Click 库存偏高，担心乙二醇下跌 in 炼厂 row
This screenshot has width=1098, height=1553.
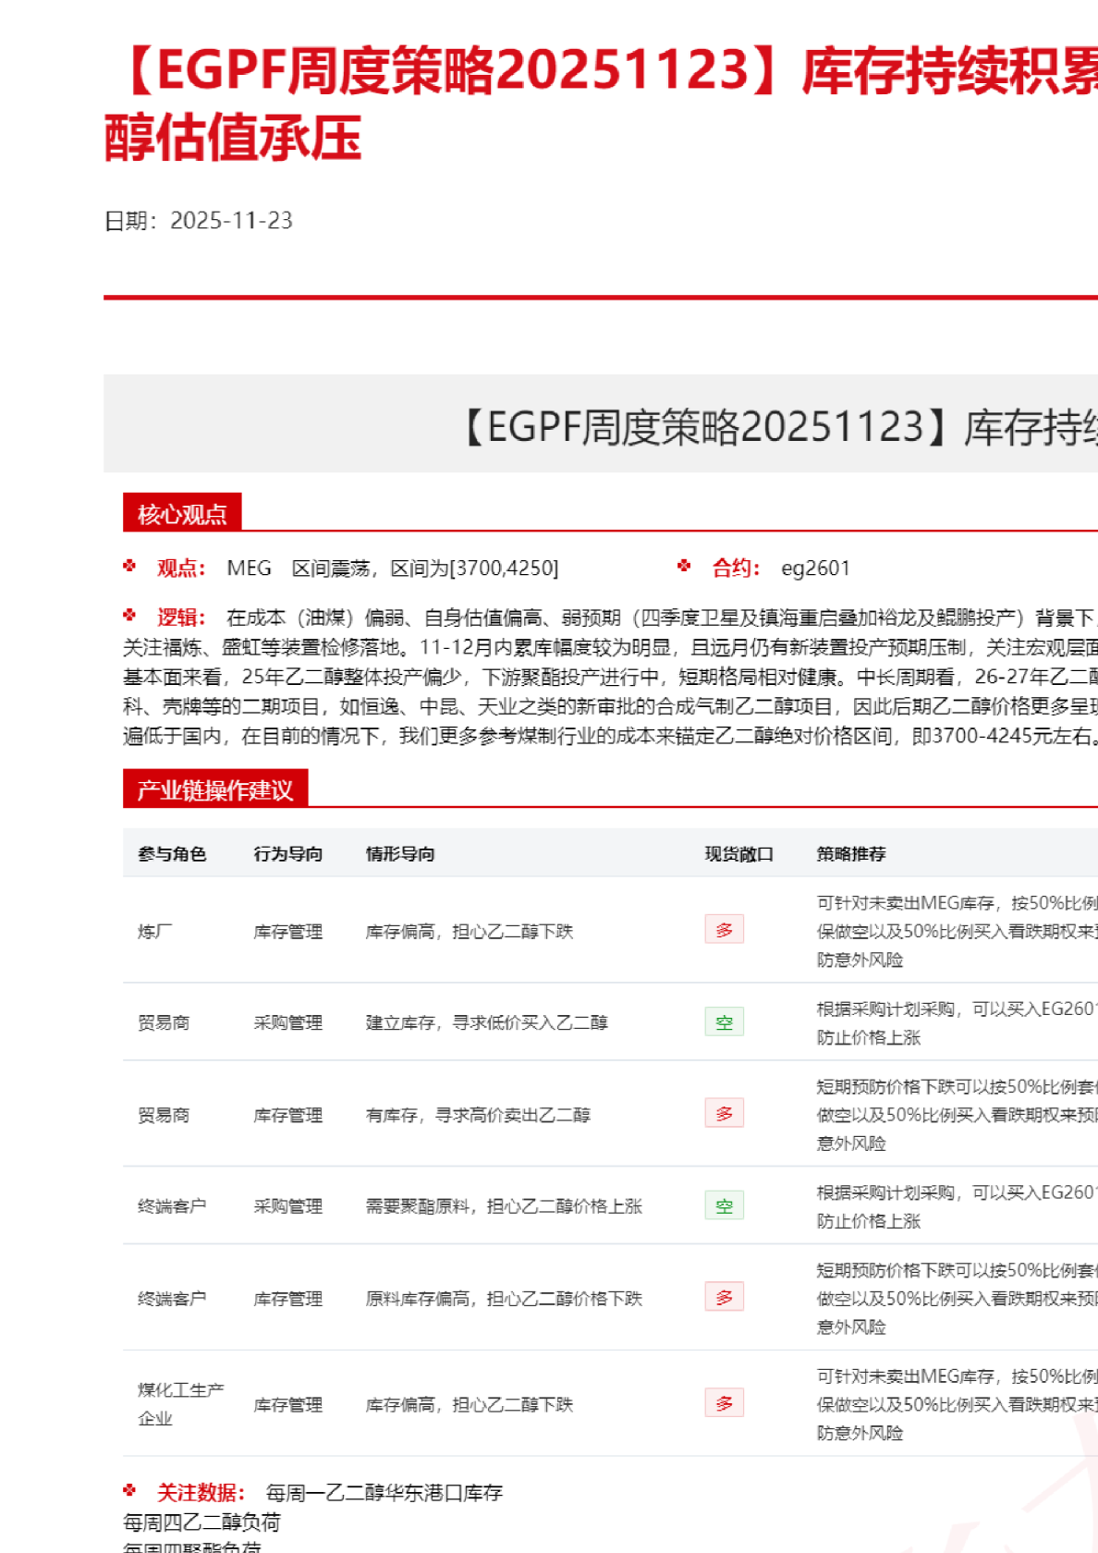tap(470, 931)
